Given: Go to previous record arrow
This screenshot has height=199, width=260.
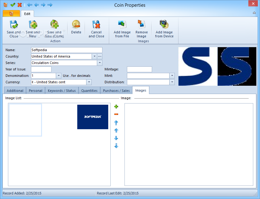Looking at the screenshot, I should (36, 5).
